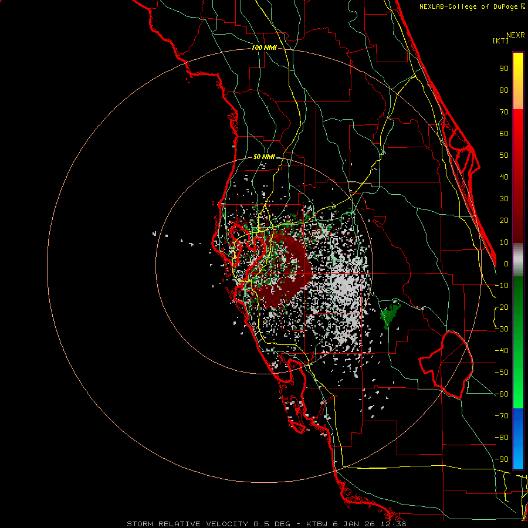Click the positive 60 scale value

pos(504,134)
